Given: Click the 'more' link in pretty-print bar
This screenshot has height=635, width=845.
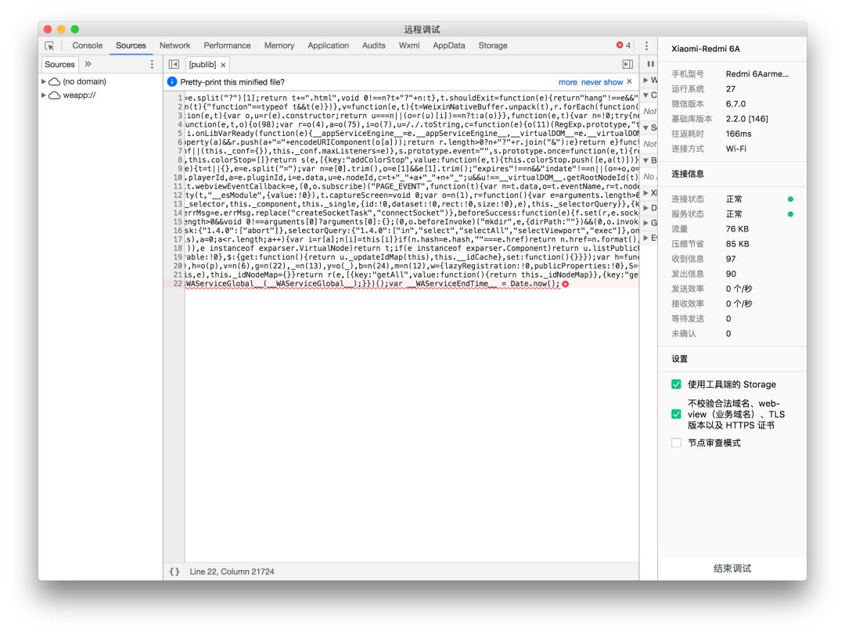Looking at the screenshot, I should tap(567, 82).
